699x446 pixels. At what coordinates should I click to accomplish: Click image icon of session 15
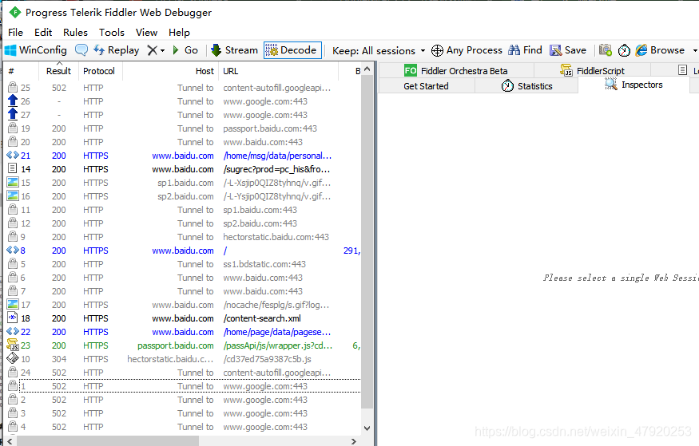click(13, 183)
